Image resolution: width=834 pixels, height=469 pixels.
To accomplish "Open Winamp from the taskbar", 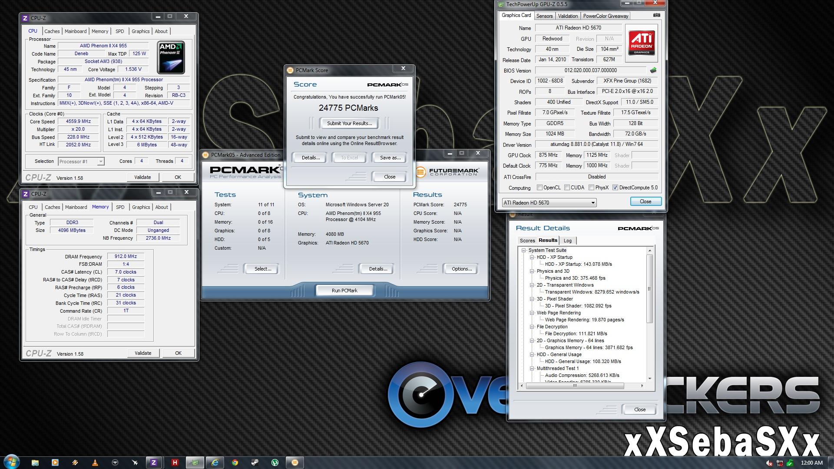I will point(75,462).
